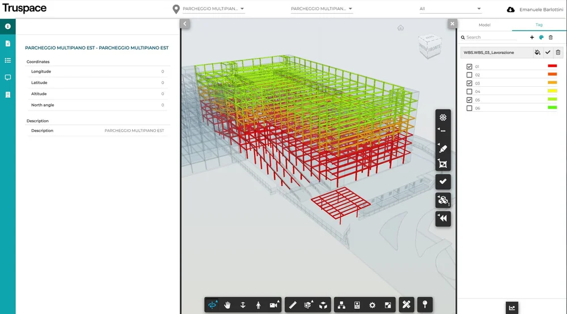Open the All filter dropdown

click(x=450, y=9)
